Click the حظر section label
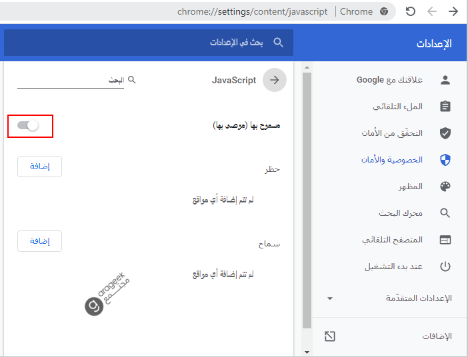Screen dimensions: 468x357 pos(272,169)
